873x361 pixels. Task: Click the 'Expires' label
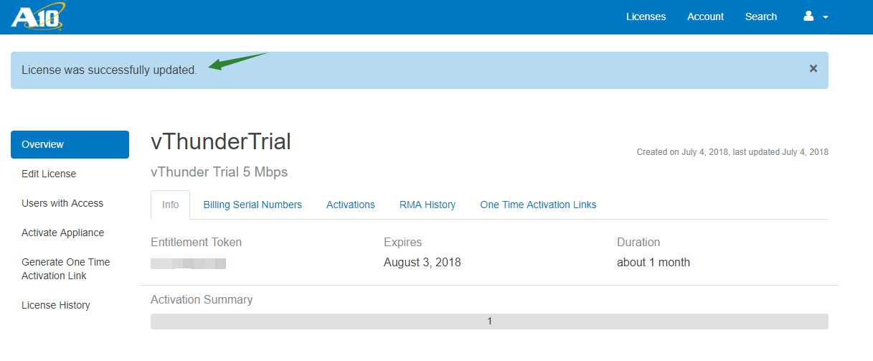[403, 242]
